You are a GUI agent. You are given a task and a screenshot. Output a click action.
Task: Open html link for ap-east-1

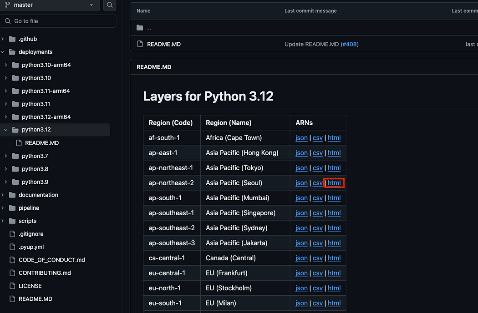pos(334,153)
